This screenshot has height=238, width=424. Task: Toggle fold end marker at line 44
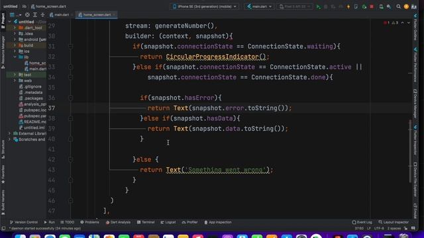click(x=71, y=180)
